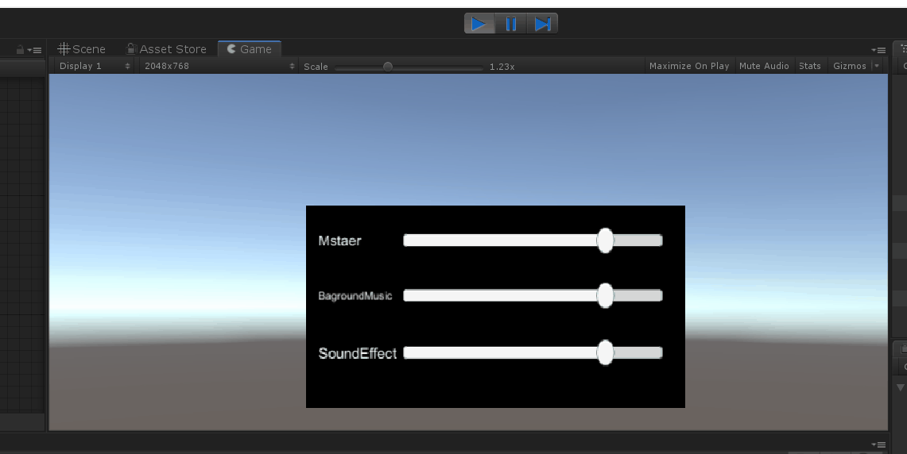Open the left panel options menu icon
The image size is (907, 454).
click(x=35, y=50)
